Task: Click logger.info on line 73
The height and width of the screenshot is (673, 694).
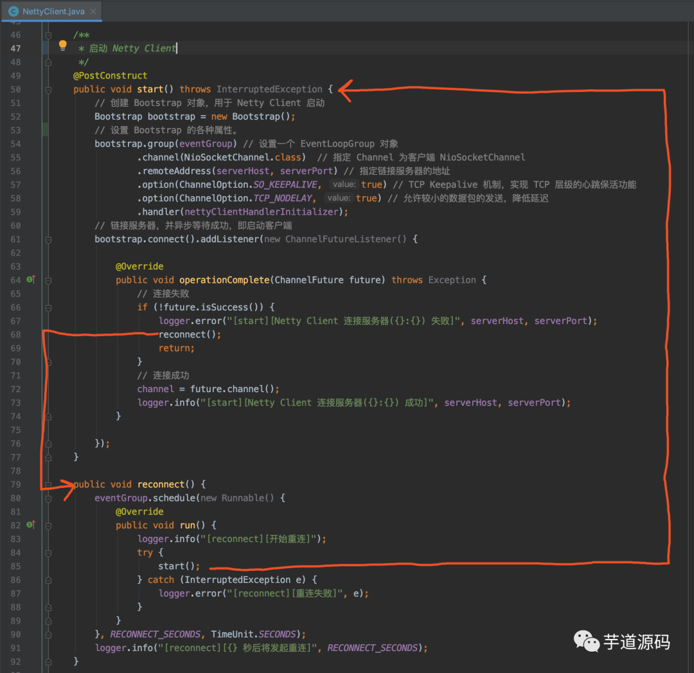Action: coord(166,403)
